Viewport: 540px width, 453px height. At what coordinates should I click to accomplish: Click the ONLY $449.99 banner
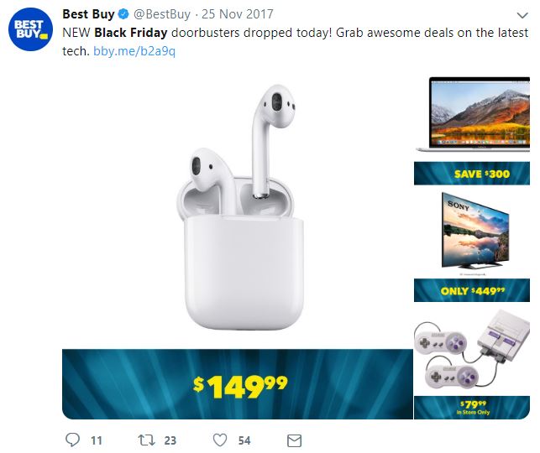472,290
